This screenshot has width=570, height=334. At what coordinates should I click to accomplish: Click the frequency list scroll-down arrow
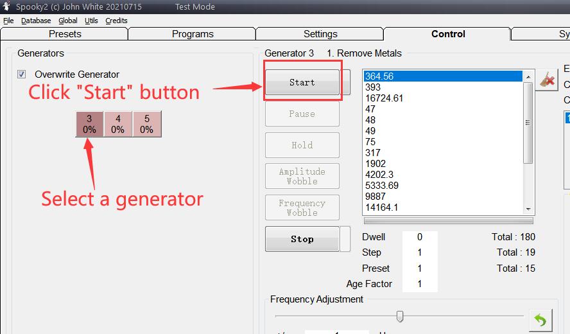click(x=529, y=209)
